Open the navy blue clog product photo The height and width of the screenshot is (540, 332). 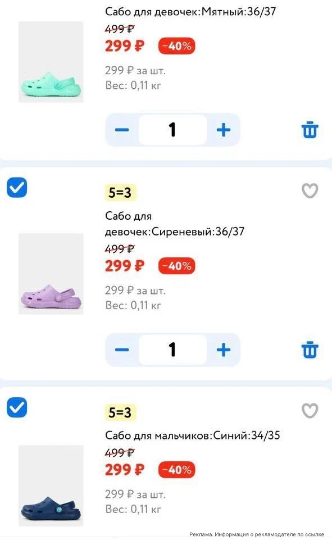click(x=51, y=485)
